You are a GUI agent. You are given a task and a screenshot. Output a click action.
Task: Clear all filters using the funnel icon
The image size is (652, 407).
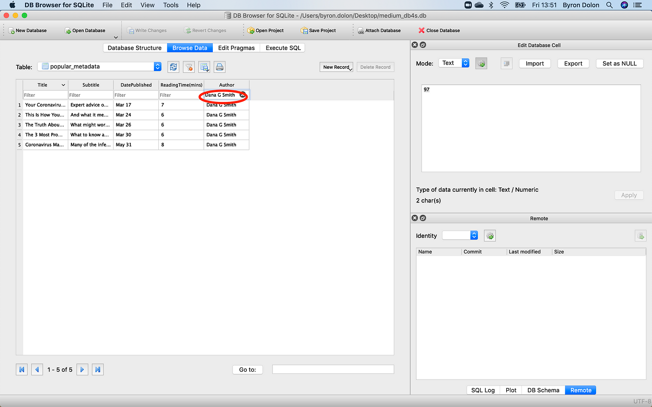pyautogui.click(x=189, y=67)
